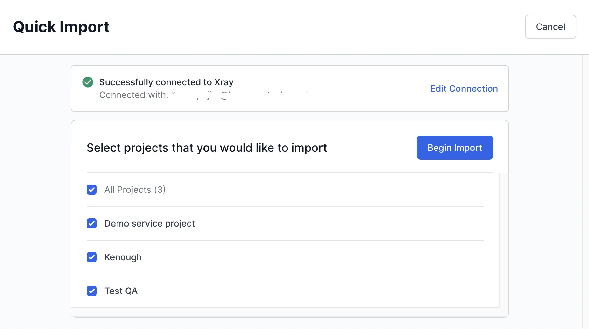Toggle the Kenough project checkbox
The height and width of the screenshot is (329, 589).
point(92,257)
